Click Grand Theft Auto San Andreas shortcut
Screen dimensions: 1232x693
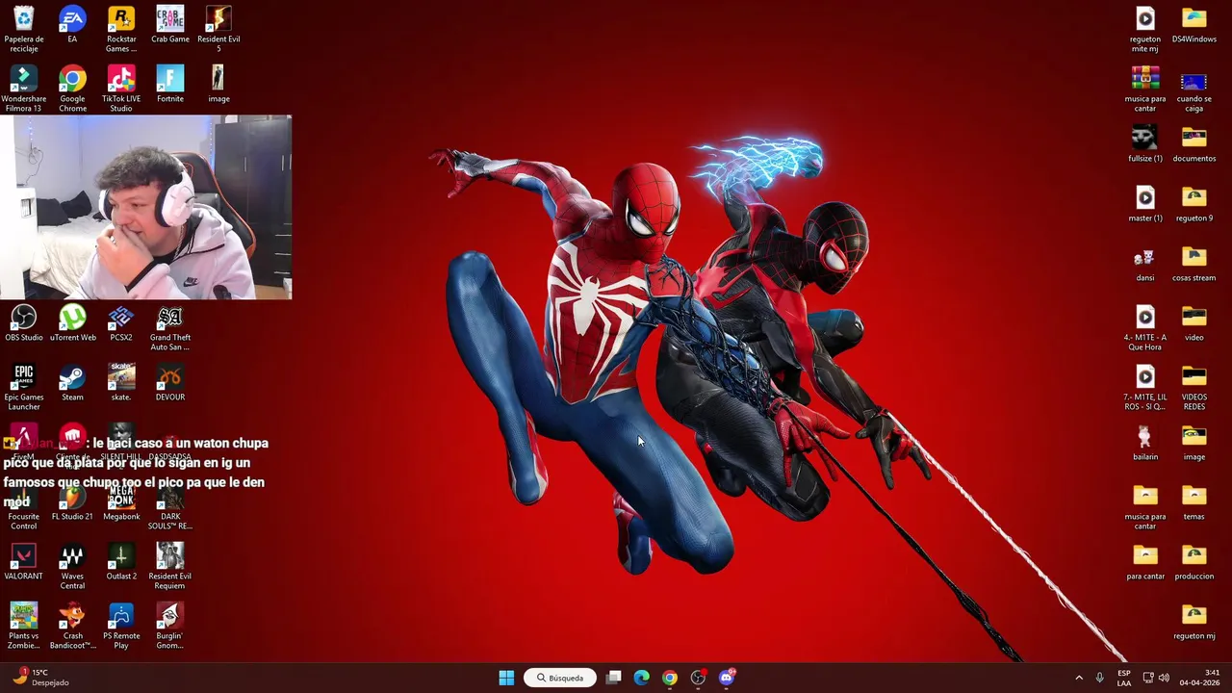(x=170, y=327)
